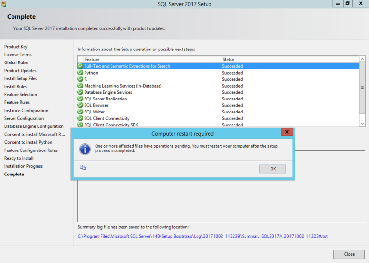369x263 pixels.
Task: Select Database Engine Services row
Action: 219,92
